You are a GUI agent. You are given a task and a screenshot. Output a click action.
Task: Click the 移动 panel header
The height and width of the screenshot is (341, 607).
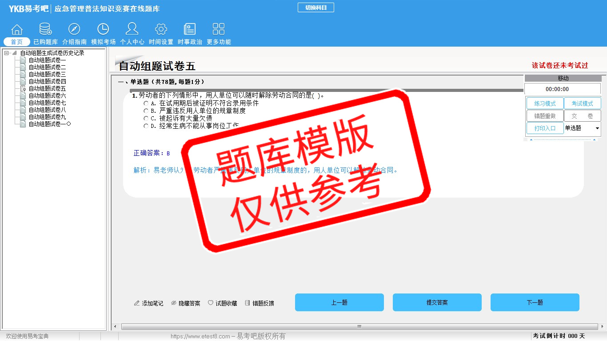(563, 78)
